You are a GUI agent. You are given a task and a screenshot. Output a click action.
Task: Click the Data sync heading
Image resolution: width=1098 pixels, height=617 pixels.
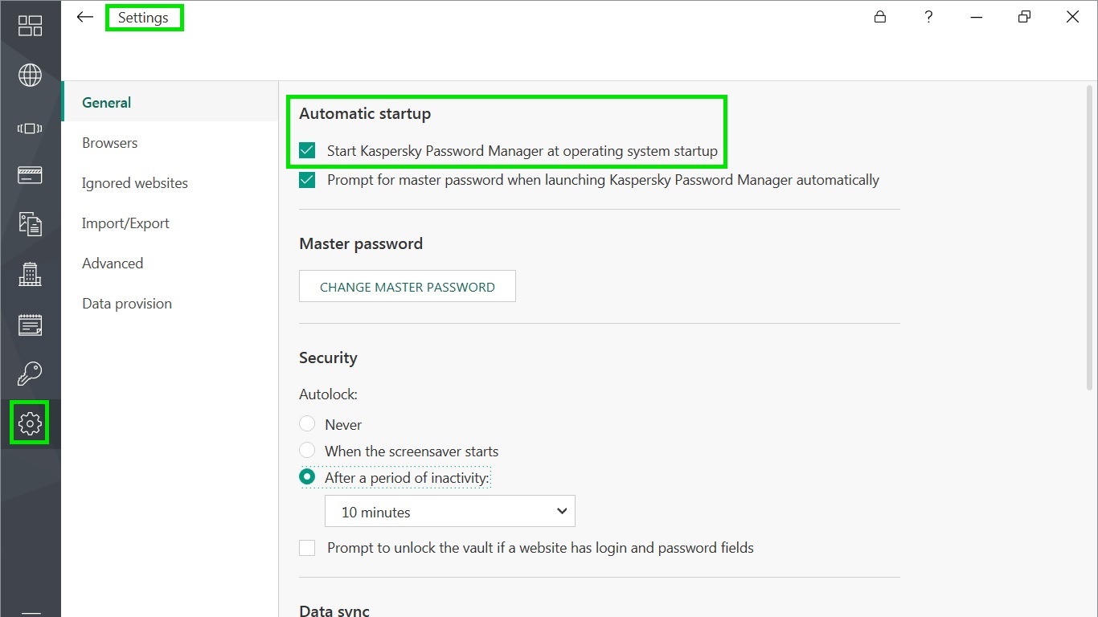click(x=334, y=609)
